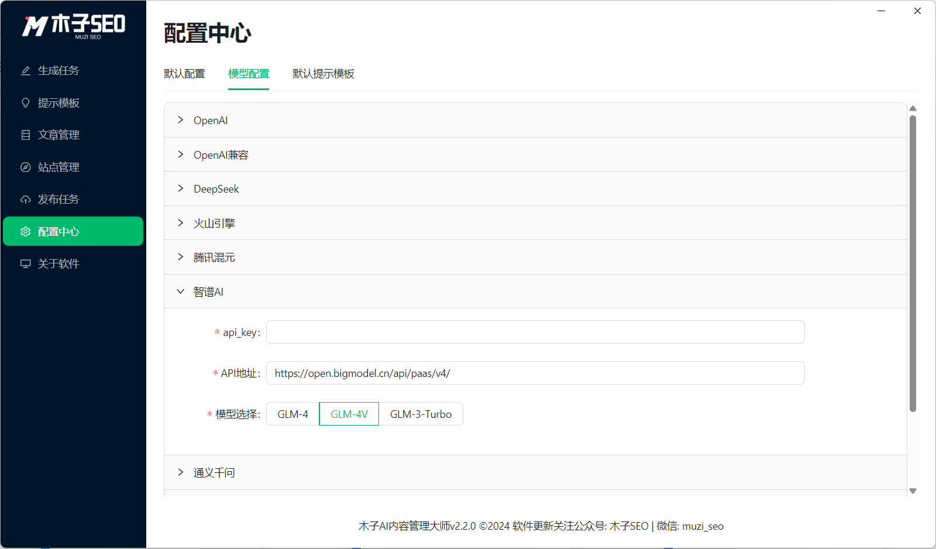Click the 木子SEO logo
This screenshot has width=936, height=549.
pyautogui.click(x=74, y=26)
